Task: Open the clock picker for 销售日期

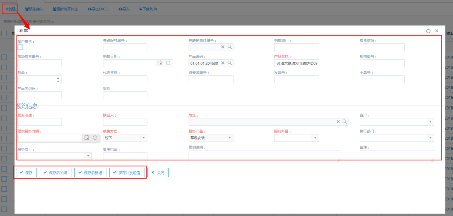Action: pos(168,63)
